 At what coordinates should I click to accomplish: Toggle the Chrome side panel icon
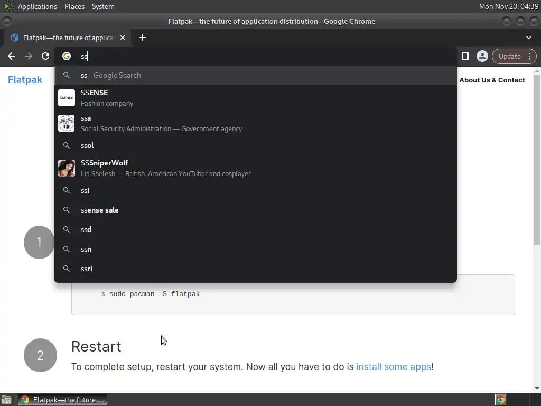coord(465,56)
